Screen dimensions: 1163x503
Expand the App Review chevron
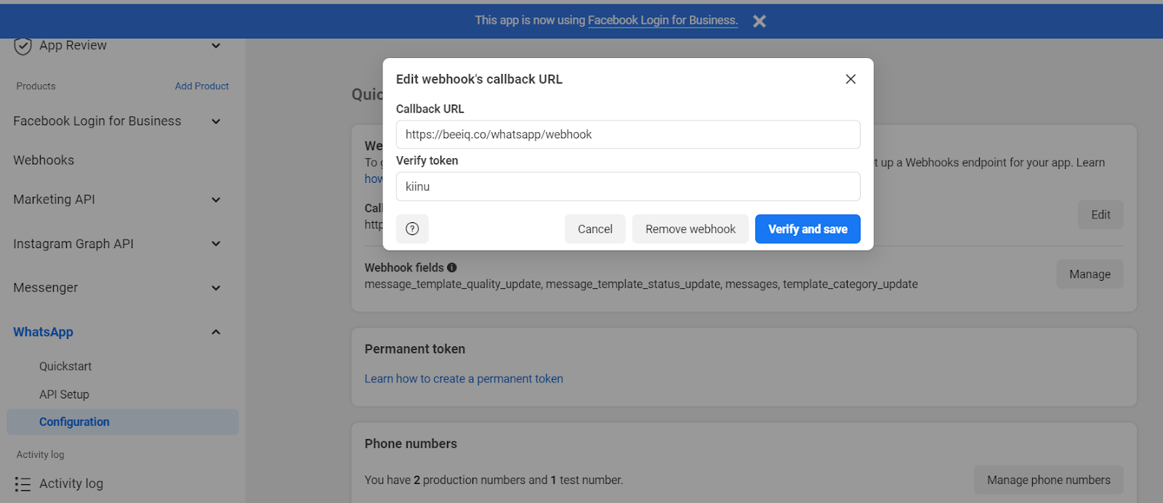coord(216,46)
